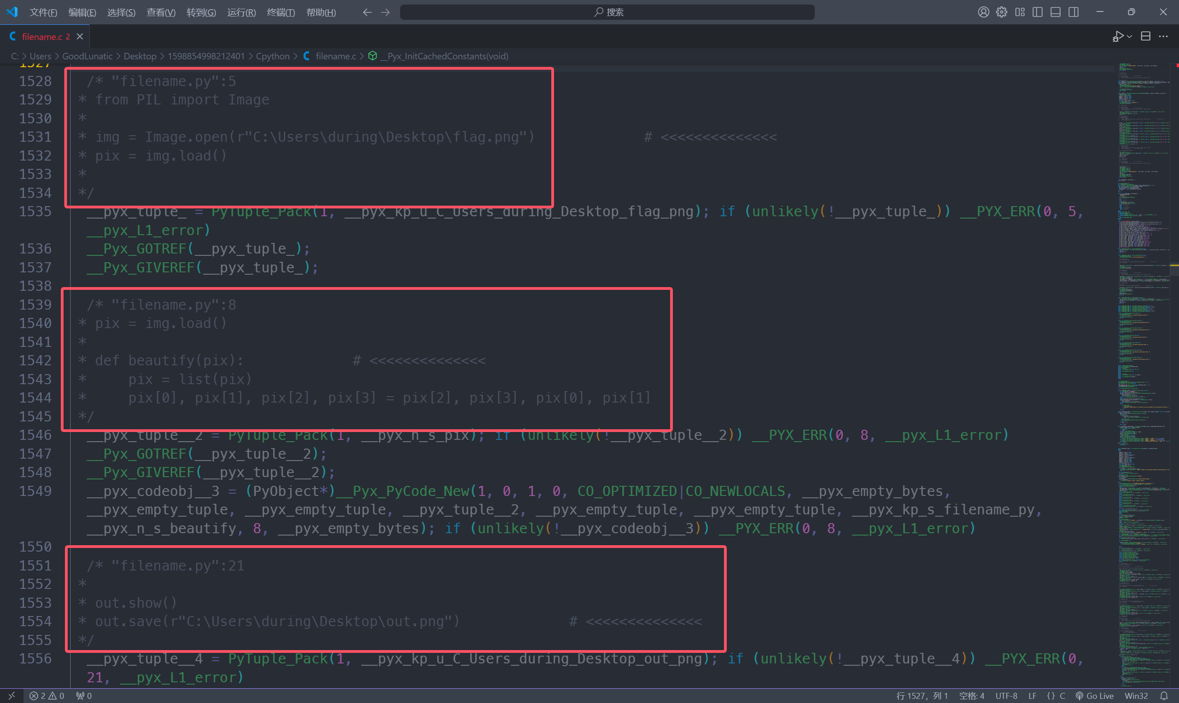Go back with the left arrow
The height and width of the screenshot is (703, 1179).
coord(367,12)
